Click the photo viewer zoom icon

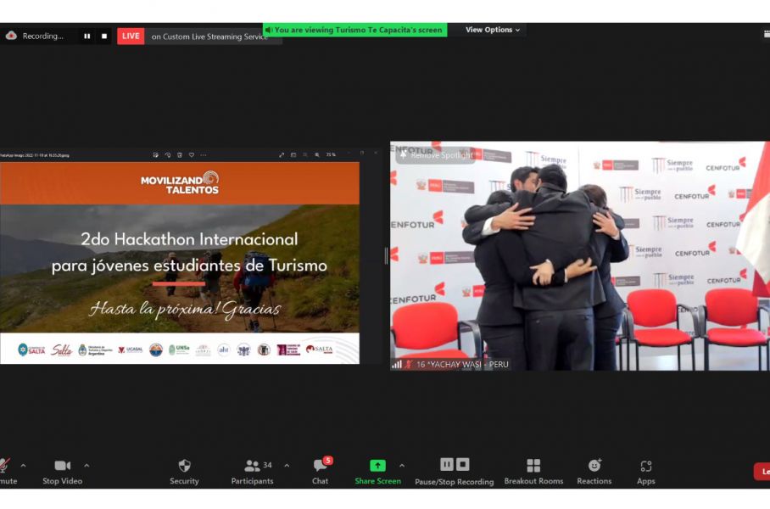(317, 155)
